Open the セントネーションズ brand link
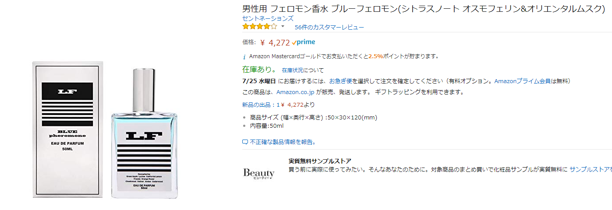This screenshot has height=210, width=612. (x=268, y=18)
